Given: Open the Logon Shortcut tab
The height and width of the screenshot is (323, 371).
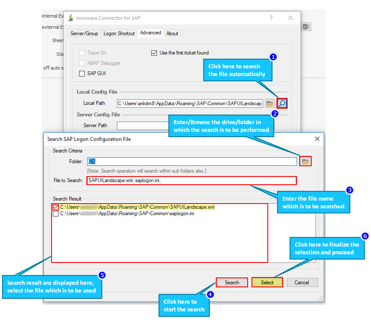Looking at the screenshot, I should [x=119, y=33].
